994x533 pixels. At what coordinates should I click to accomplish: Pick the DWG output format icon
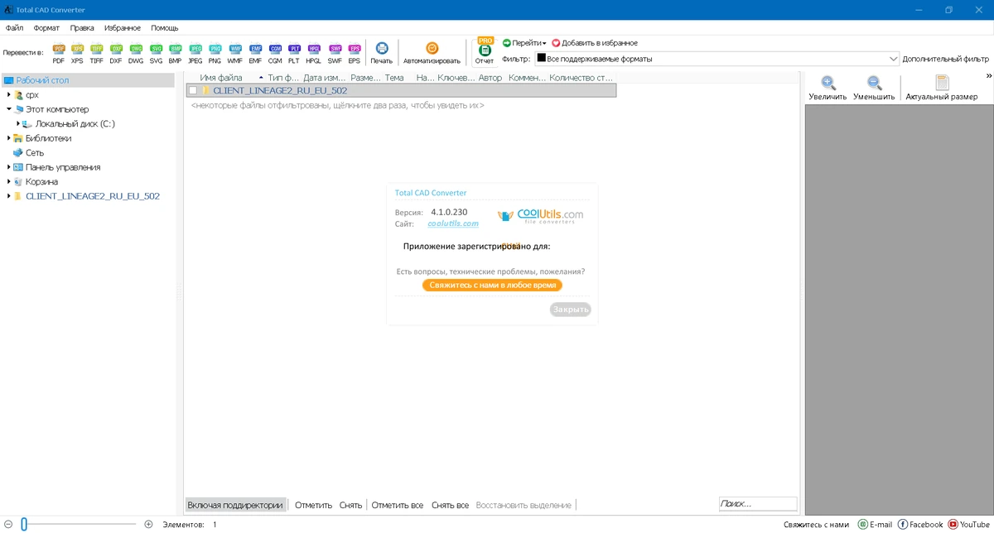pyautogui.click(x=136, y=53)
